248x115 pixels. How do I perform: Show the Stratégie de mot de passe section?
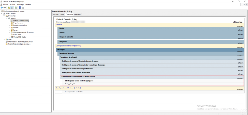[241, 63]
